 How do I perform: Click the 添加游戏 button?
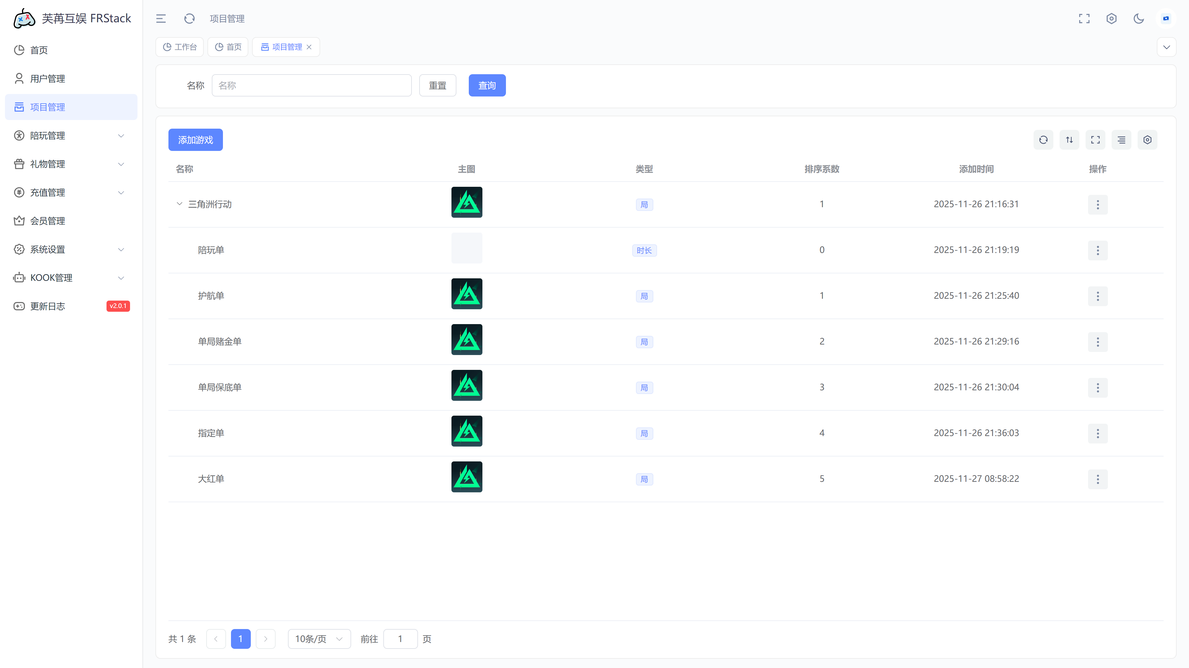pyautogui.click(x=195, y=140)
